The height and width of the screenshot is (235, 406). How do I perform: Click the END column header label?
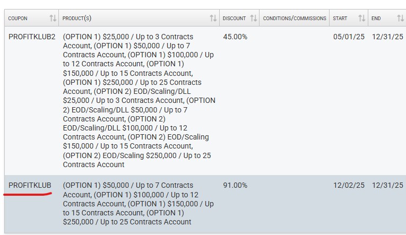coord(376,19)
